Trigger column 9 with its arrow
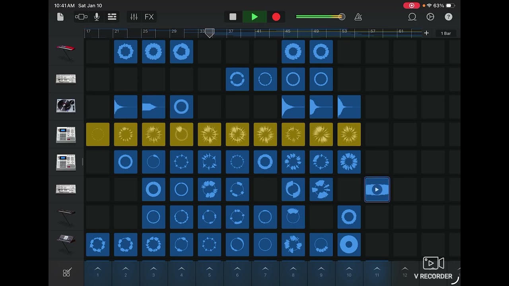This screenshot has width=509, height=286. [x=321, y=272]
